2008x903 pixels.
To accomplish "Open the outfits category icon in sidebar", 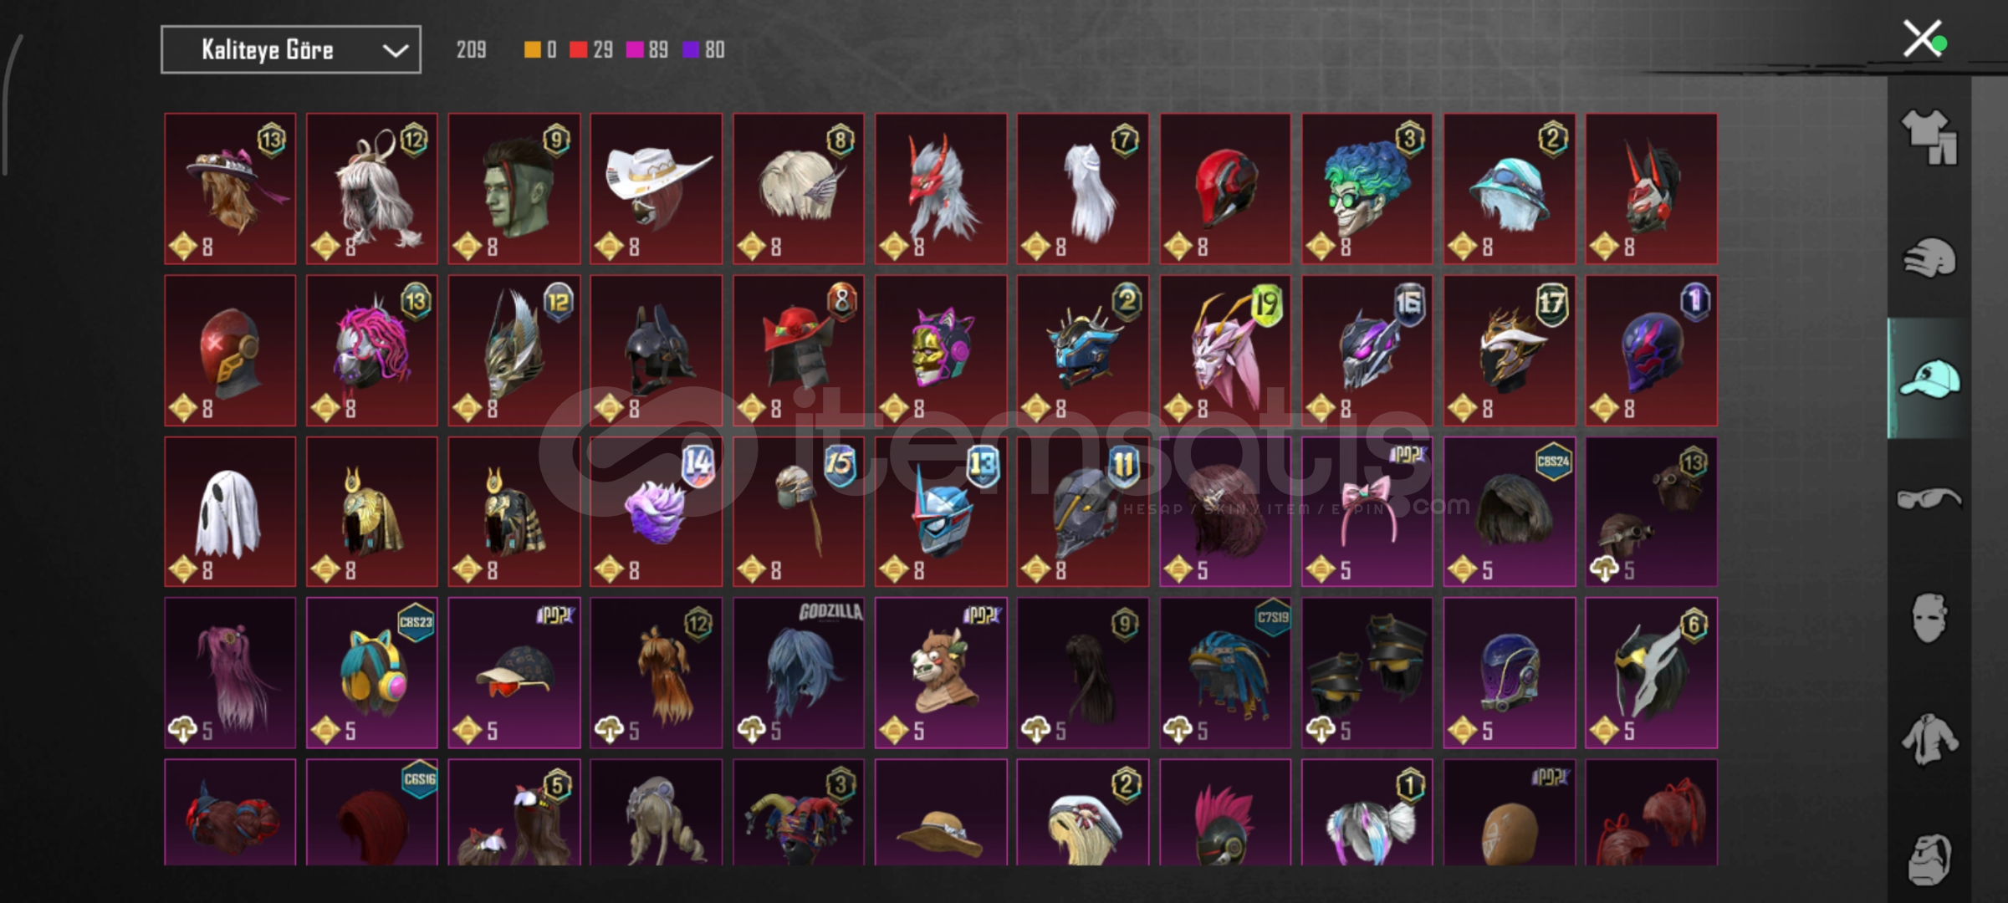I will click(1929, 136).
